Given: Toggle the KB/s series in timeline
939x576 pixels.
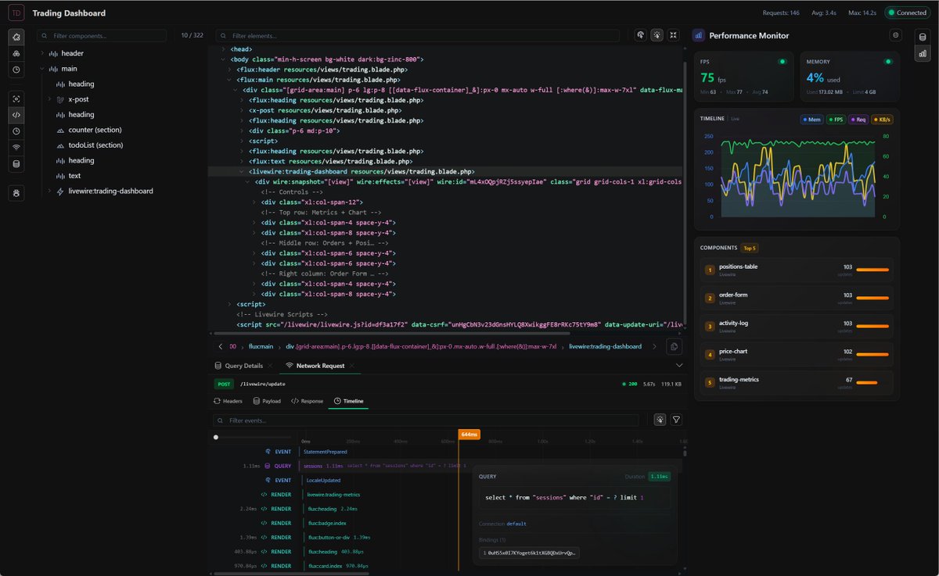Looking at the screenshot, I should coord(882,120).
